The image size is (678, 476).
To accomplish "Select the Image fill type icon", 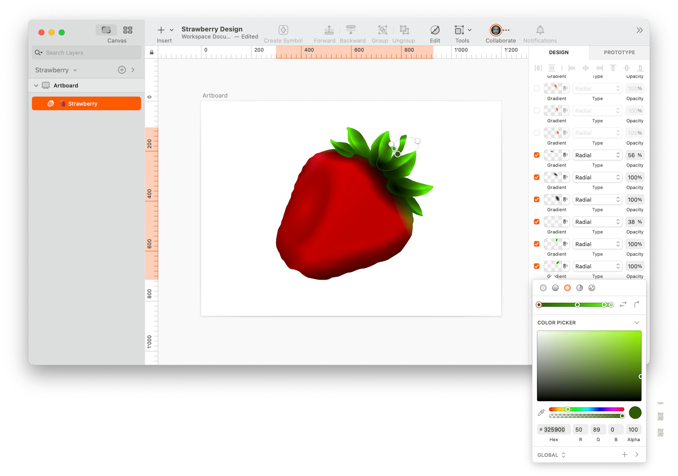I will (x=592, y=288).
